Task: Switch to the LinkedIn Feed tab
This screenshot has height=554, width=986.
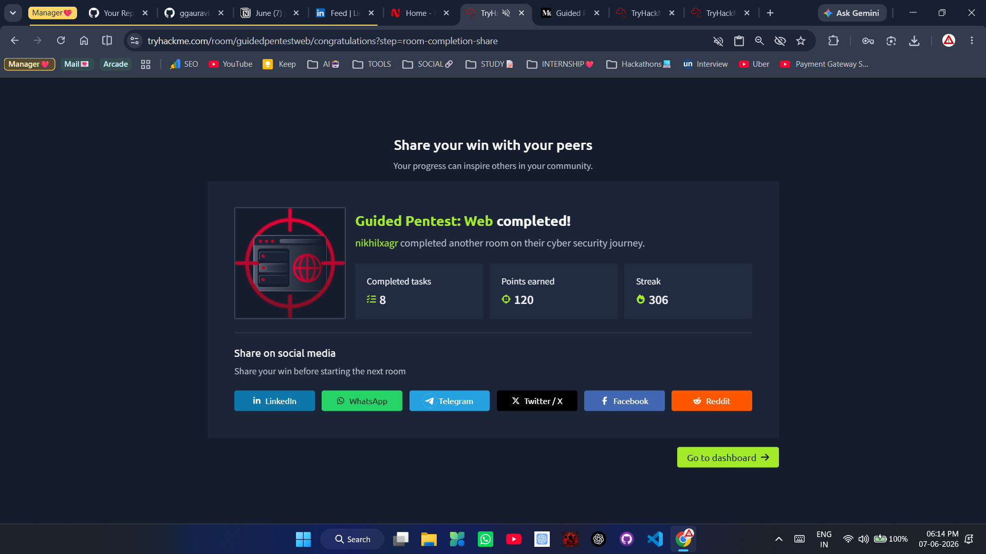Action: coord(345,13)
